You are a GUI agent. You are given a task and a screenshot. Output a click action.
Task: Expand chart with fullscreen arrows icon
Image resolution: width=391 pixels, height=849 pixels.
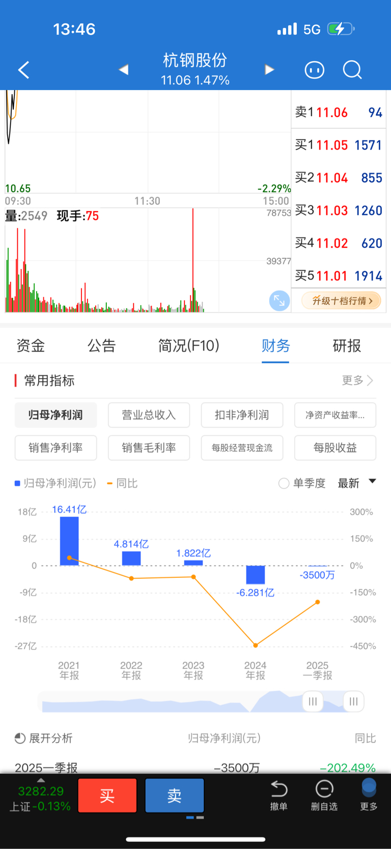click(x=280, y=301)
